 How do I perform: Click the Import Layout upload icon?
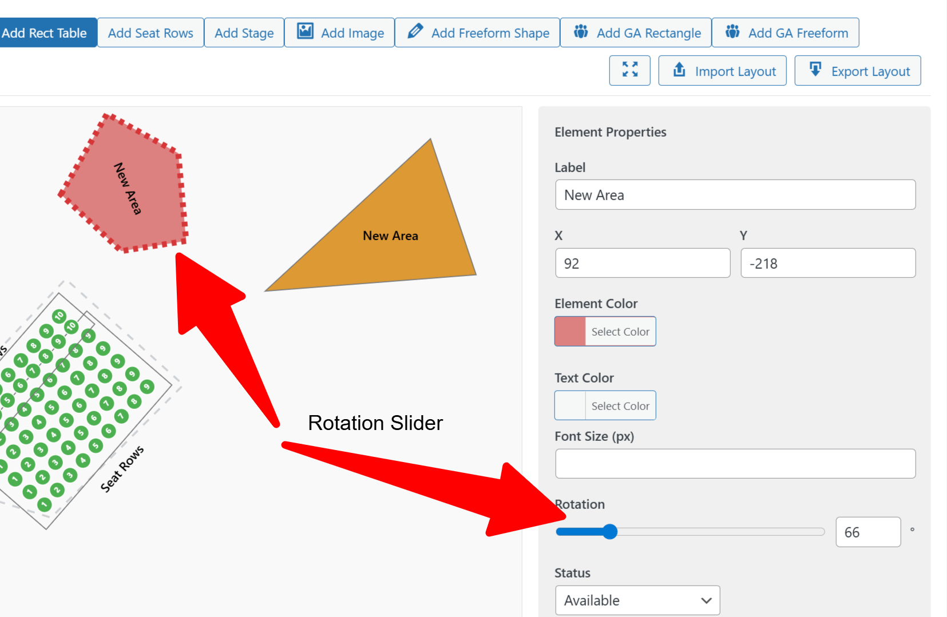point(679,70)
